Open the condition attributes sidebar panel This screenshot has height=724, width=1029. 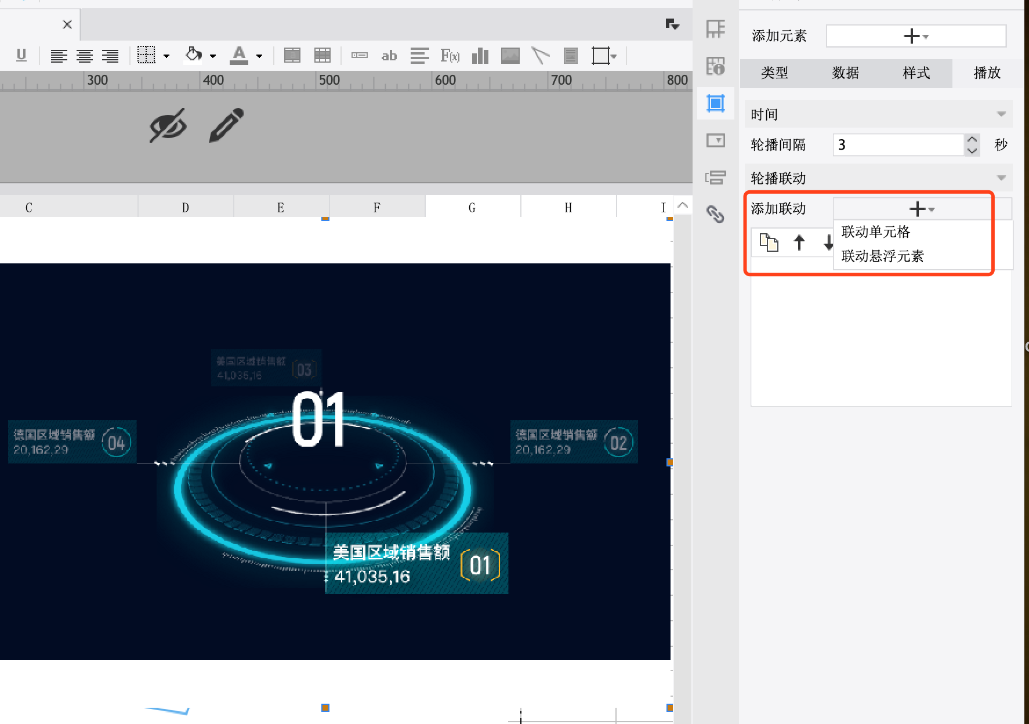pyautogui.click(x=716, y=178)
